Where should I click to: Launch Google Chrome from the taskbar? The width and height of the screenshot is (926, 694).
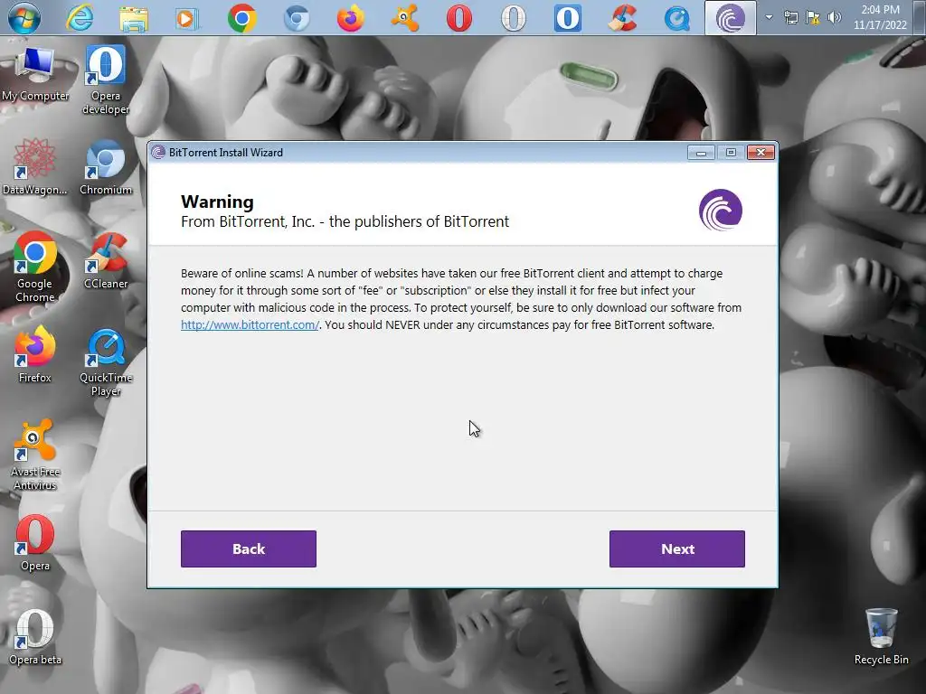click(x=242, y=18)
